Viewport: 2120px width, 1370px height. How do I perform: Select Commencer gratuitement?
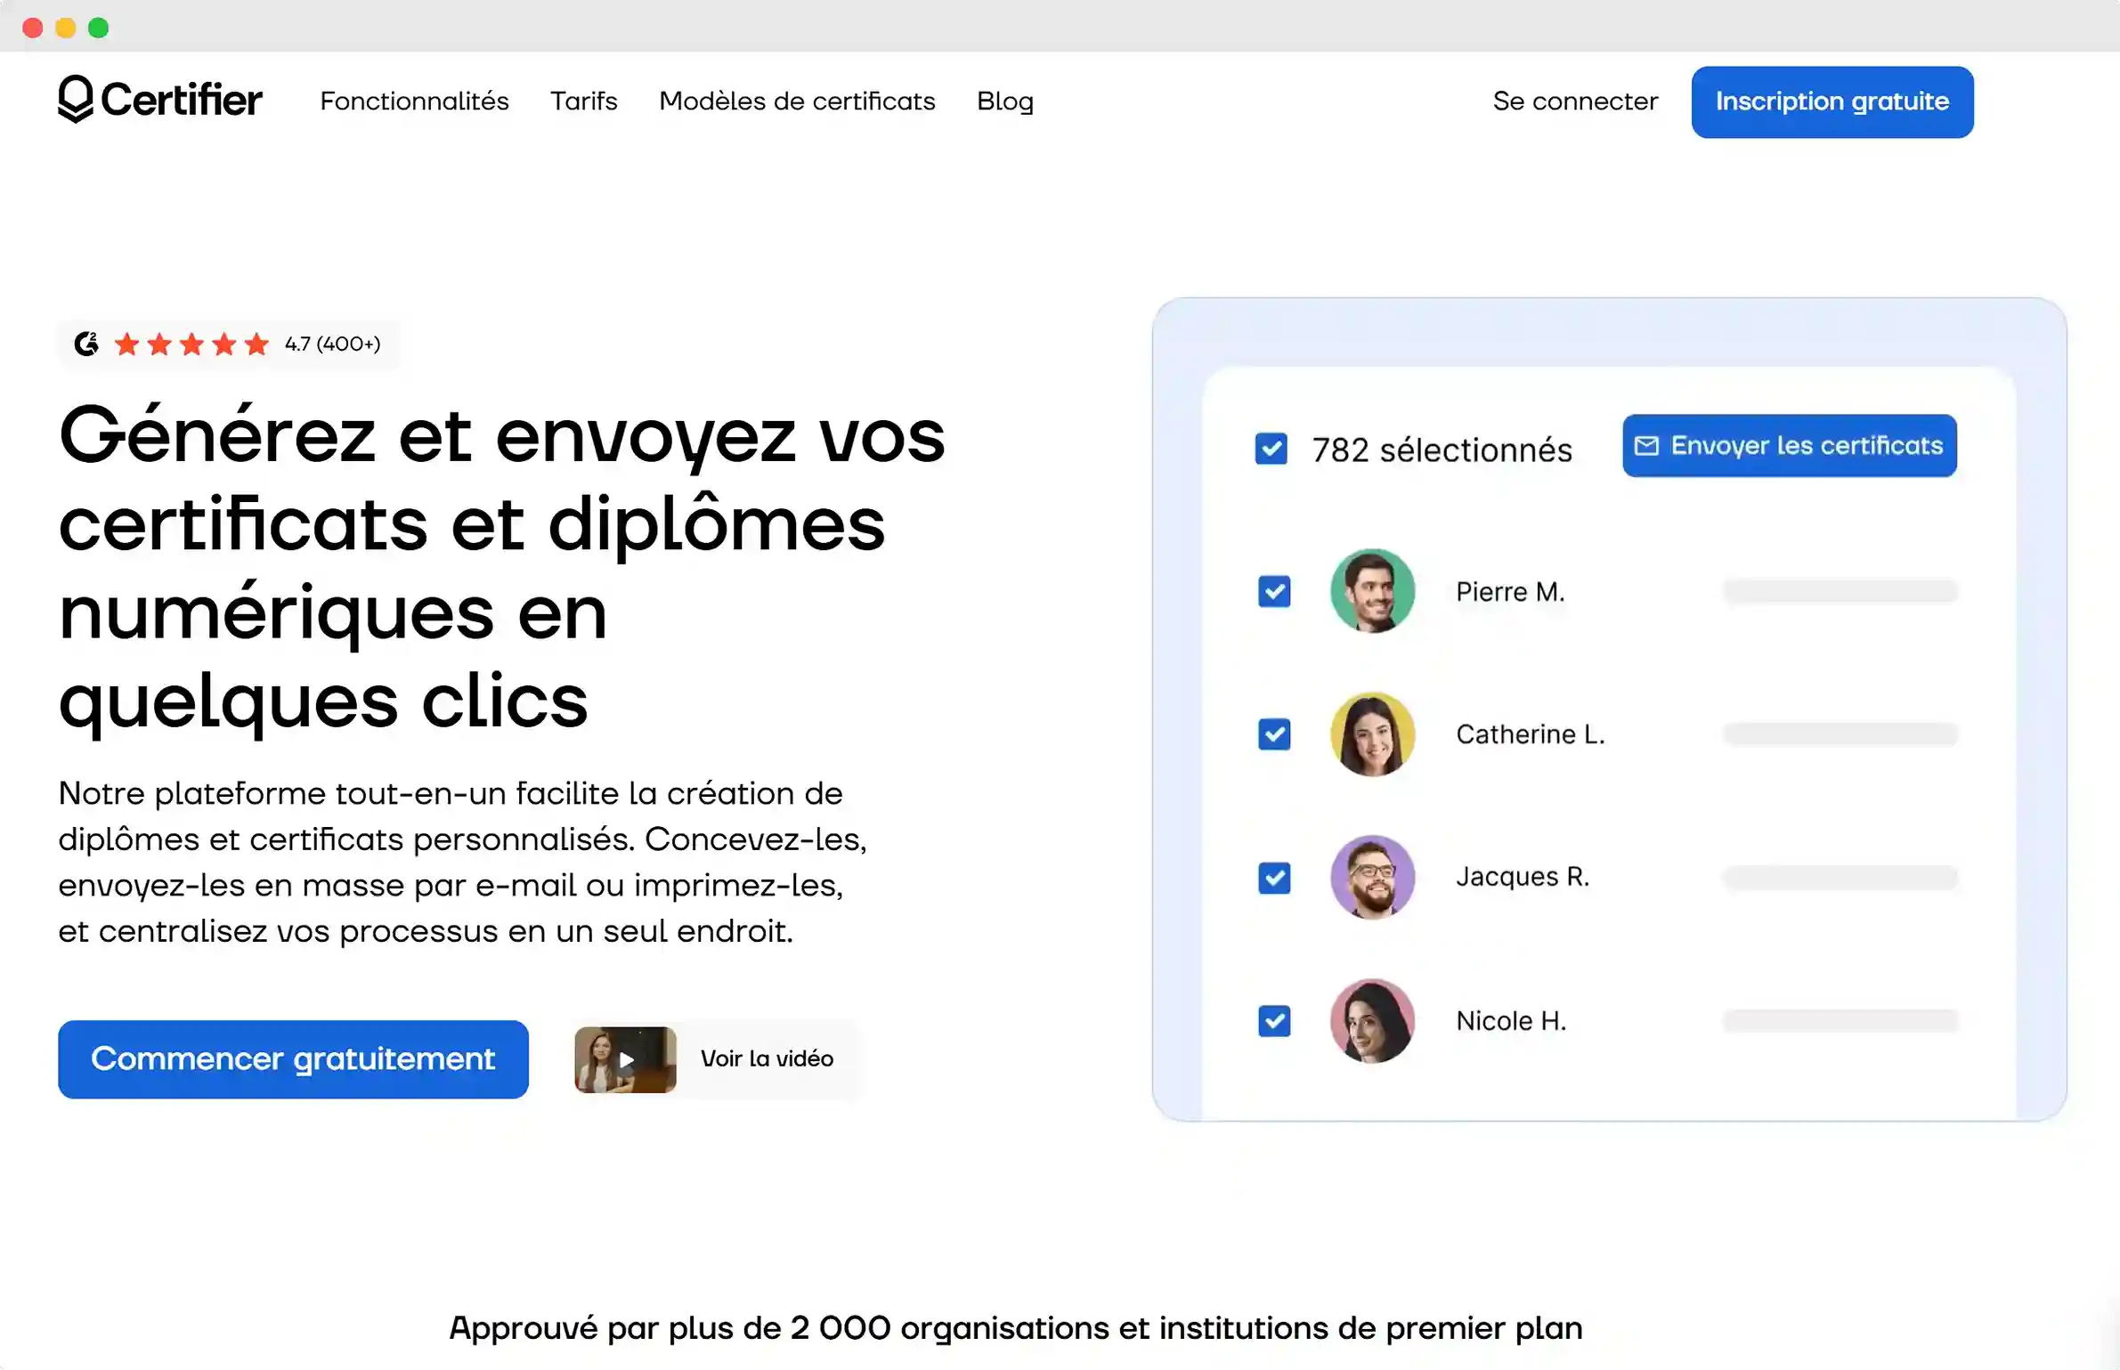(x=293, y=1058)
